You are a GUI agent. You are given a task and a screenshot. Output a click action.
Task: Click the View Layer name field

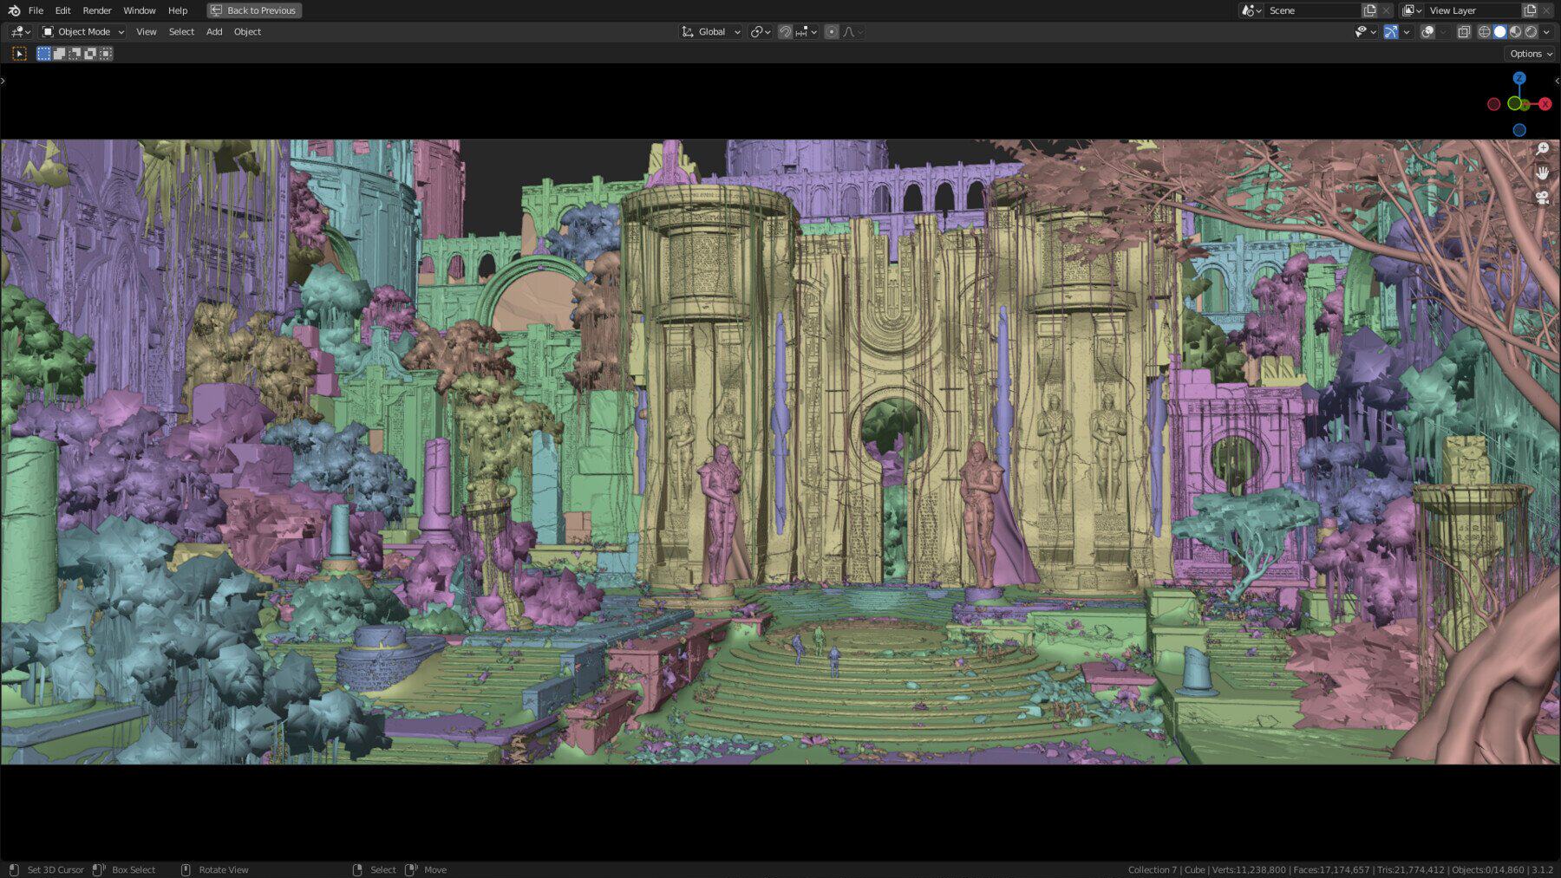pyautogui.click(x=1473, y=10)
